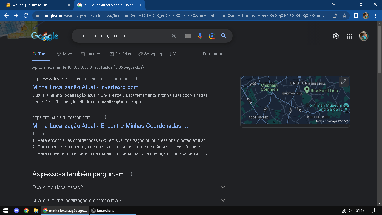The image size is (382, 215).
Task: Click the Horniman Museum and Gardens marker
Action: pos(346,106)
